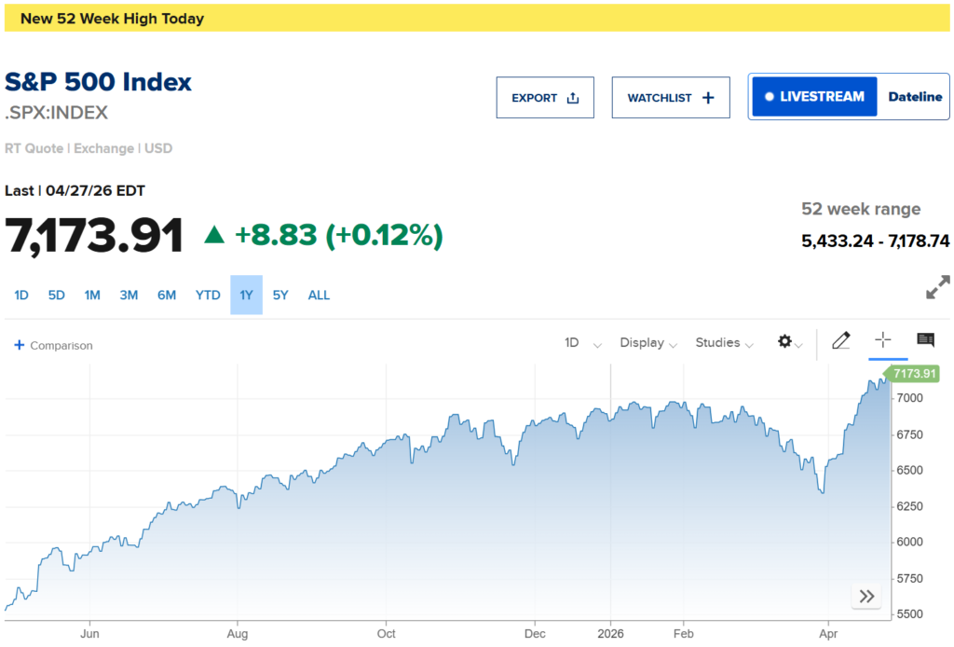Image resolution: width=954 pixels, height=647 pixels.
Task: Click the Export share icon
Action: click(573, 98)
